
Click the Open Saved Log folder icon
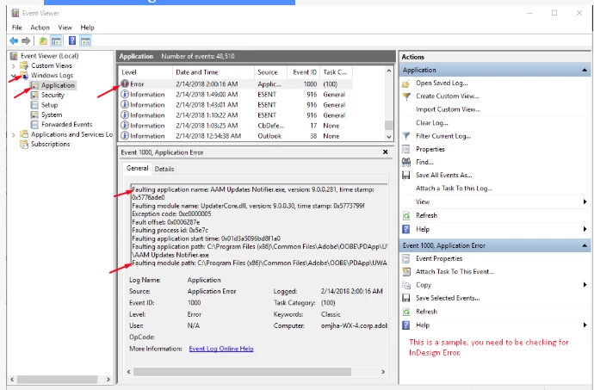pos(405,84)
